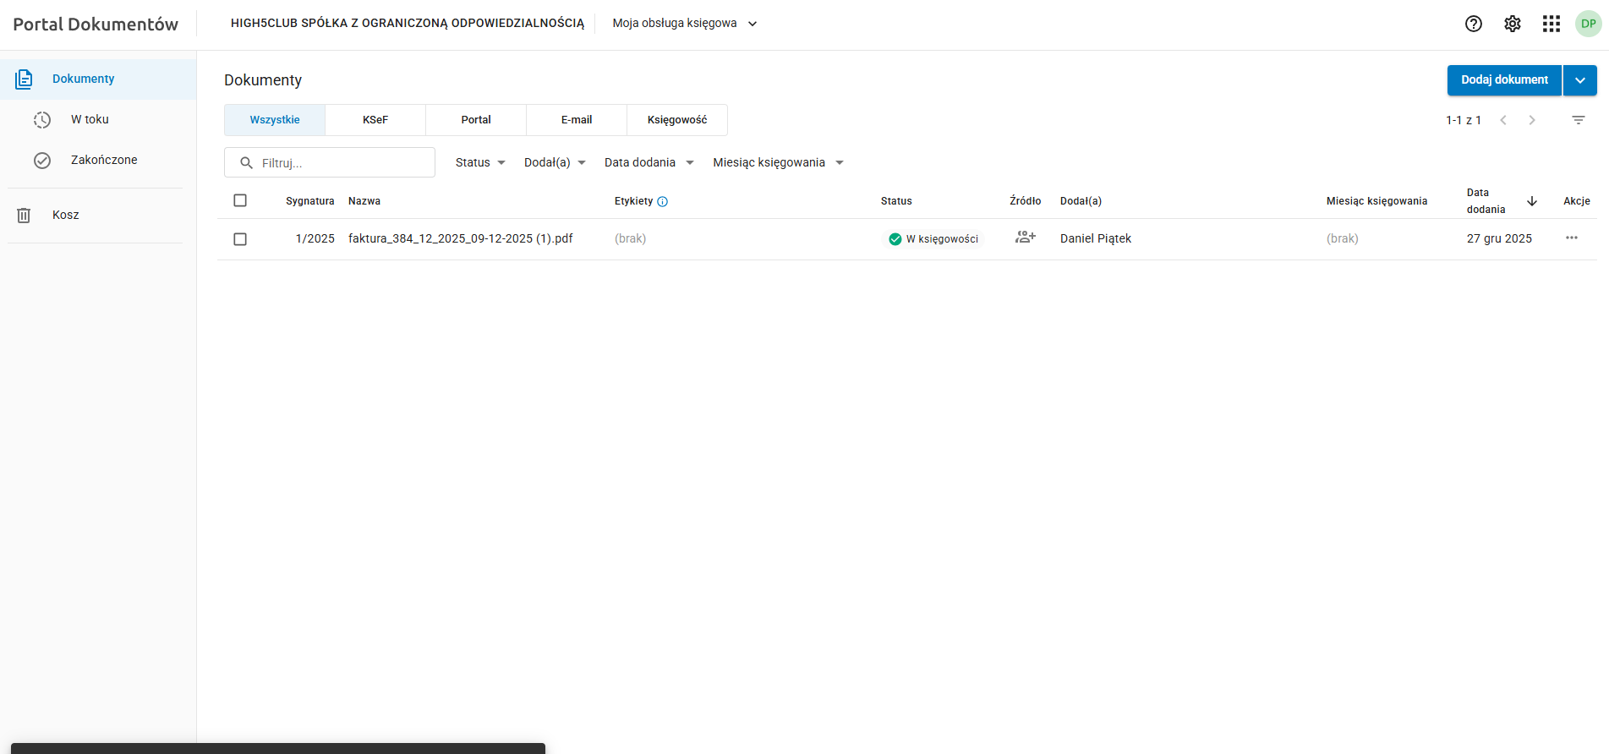
Task: Click the Portal Dokumentów logo title
Action: tap(96, 25)
